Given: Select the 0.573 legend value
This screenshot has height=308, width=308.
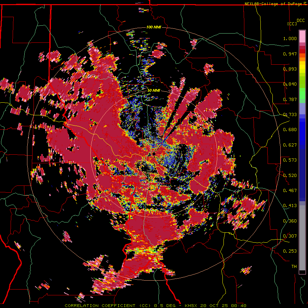Looking at the screenshot, I should point(290,160).
